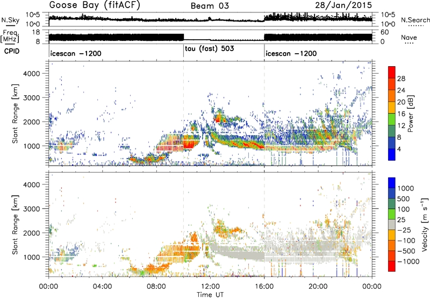Click the "tou (fast) 503" CPID label
The image size is (430, 298).
210,49
